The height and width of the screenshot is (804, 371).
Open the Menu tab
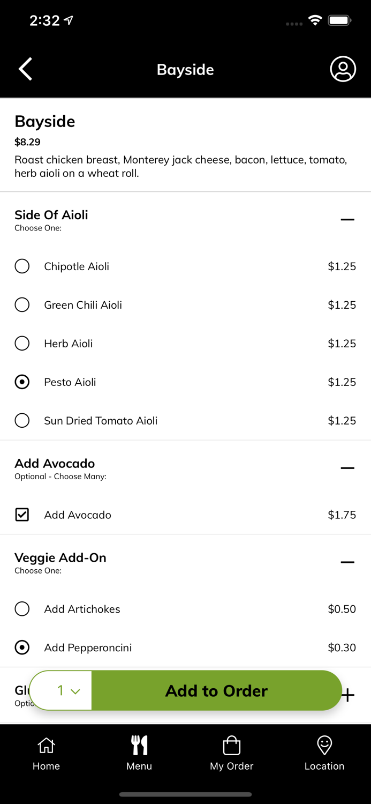point(139,753)
